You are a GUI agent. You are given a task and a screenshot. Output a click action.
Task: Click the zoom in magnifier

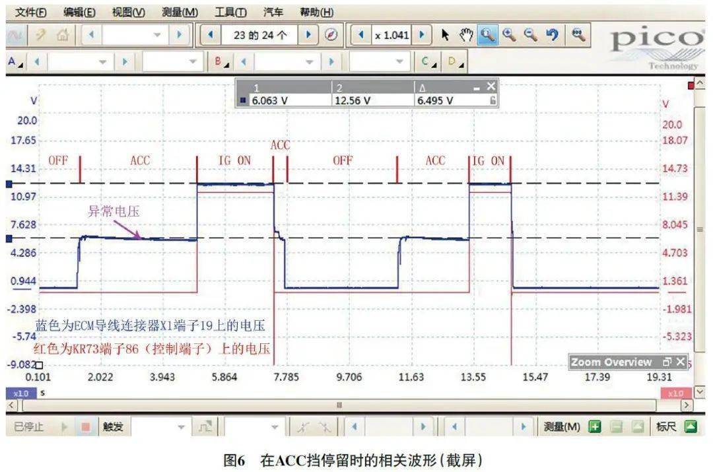509,35
